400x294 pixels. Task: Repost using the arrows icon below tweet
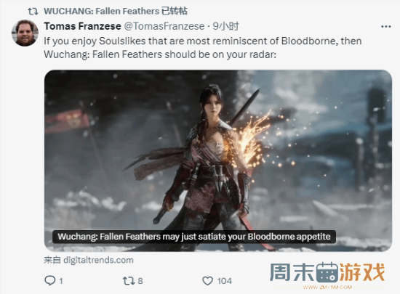129,281
